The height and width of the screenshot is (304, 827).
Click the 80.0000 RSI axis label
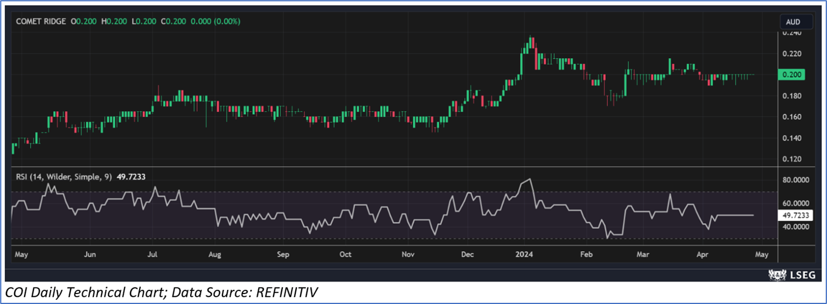[x=795, y=181]
